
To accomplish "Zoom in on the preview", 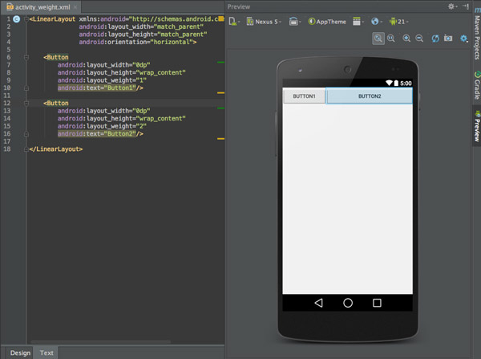I will (407, 38).
